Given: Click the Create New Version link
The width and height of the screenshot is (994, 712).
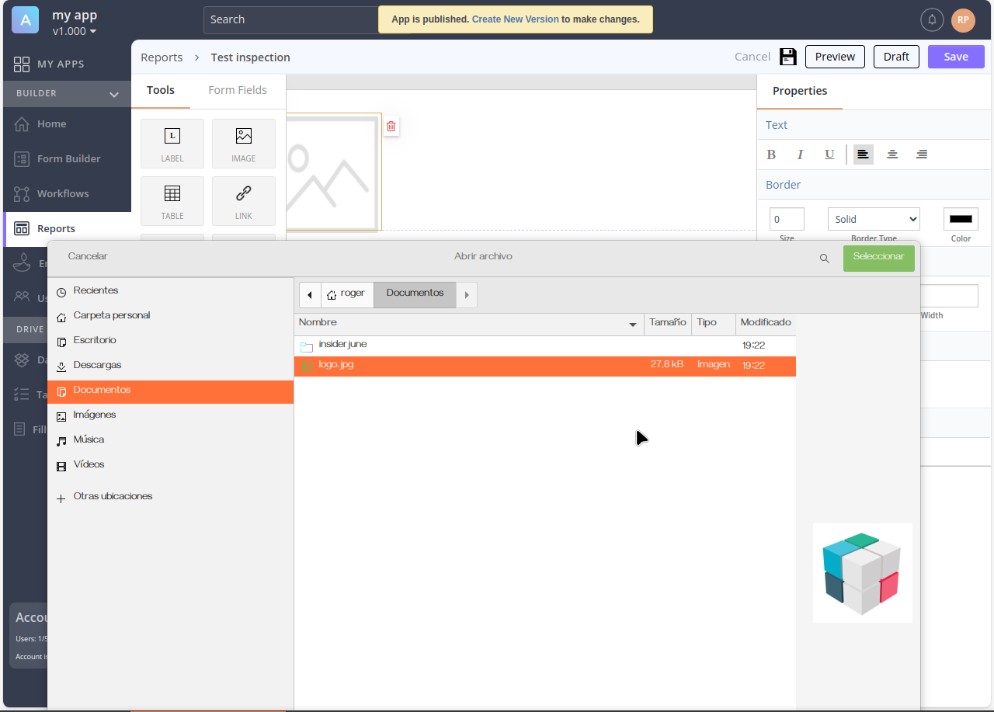Looking at the screenshot, I should click(515, 19).
